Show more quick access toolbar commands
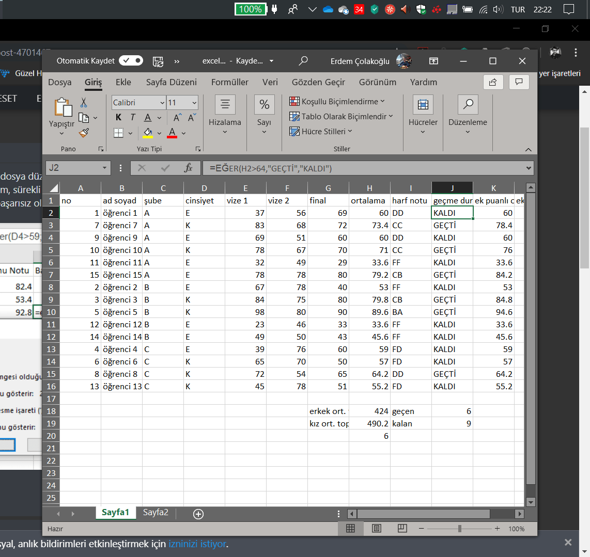The width and height of the screenshot is (590, 557). pos(177,61)
